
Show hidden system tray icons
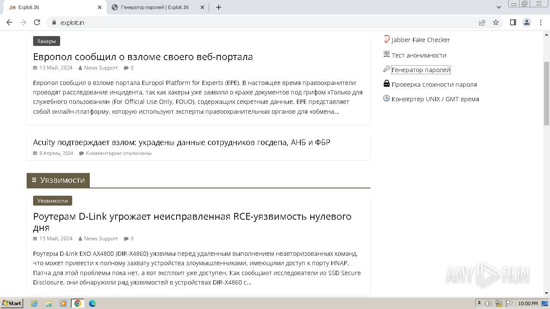[479, 303]
